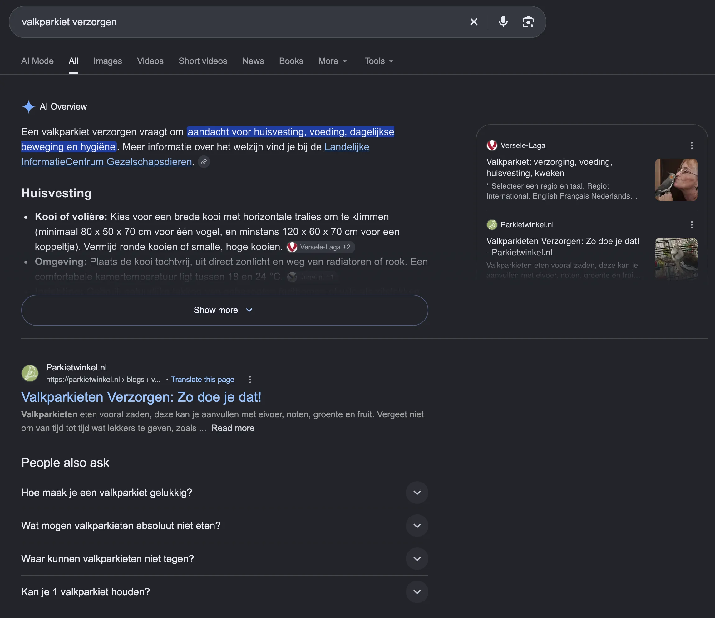The image size is (715, 618).
Task: Click the AI Overview sparkle icon
Action: (29, 107)
